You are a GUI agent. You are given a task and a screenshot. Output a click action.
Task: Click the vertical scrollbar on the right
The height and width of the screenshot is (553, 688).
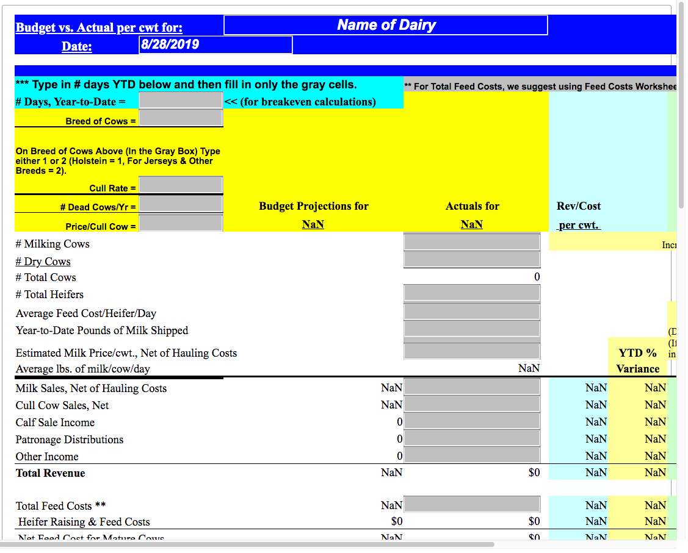point(681,105)
